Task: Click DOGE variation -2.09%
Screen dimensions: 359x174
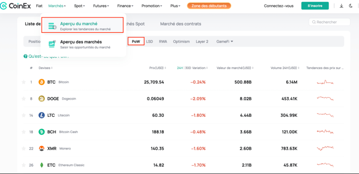Action: [x=198, y=99]
